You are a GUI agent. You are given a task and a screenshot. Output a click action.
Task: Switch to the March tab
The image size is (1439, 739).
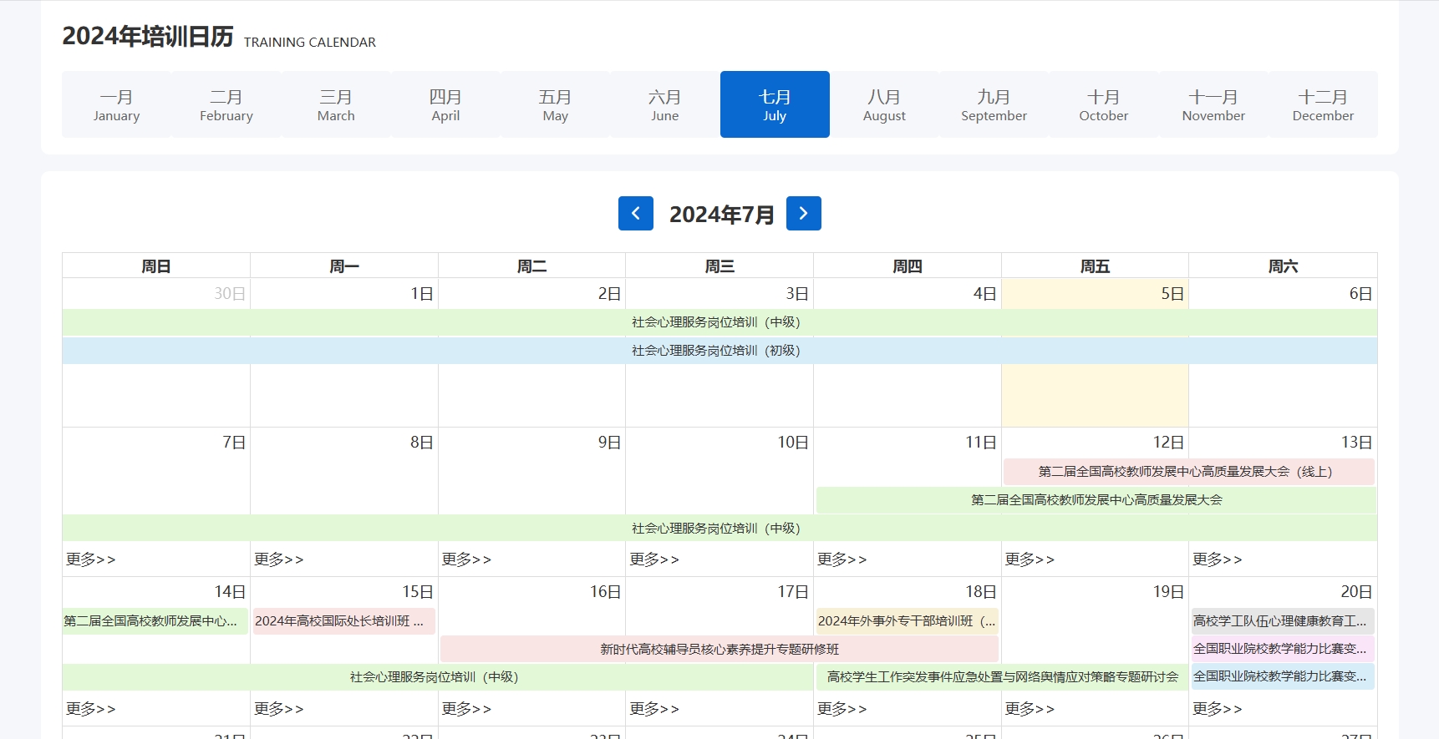[336, 104]
